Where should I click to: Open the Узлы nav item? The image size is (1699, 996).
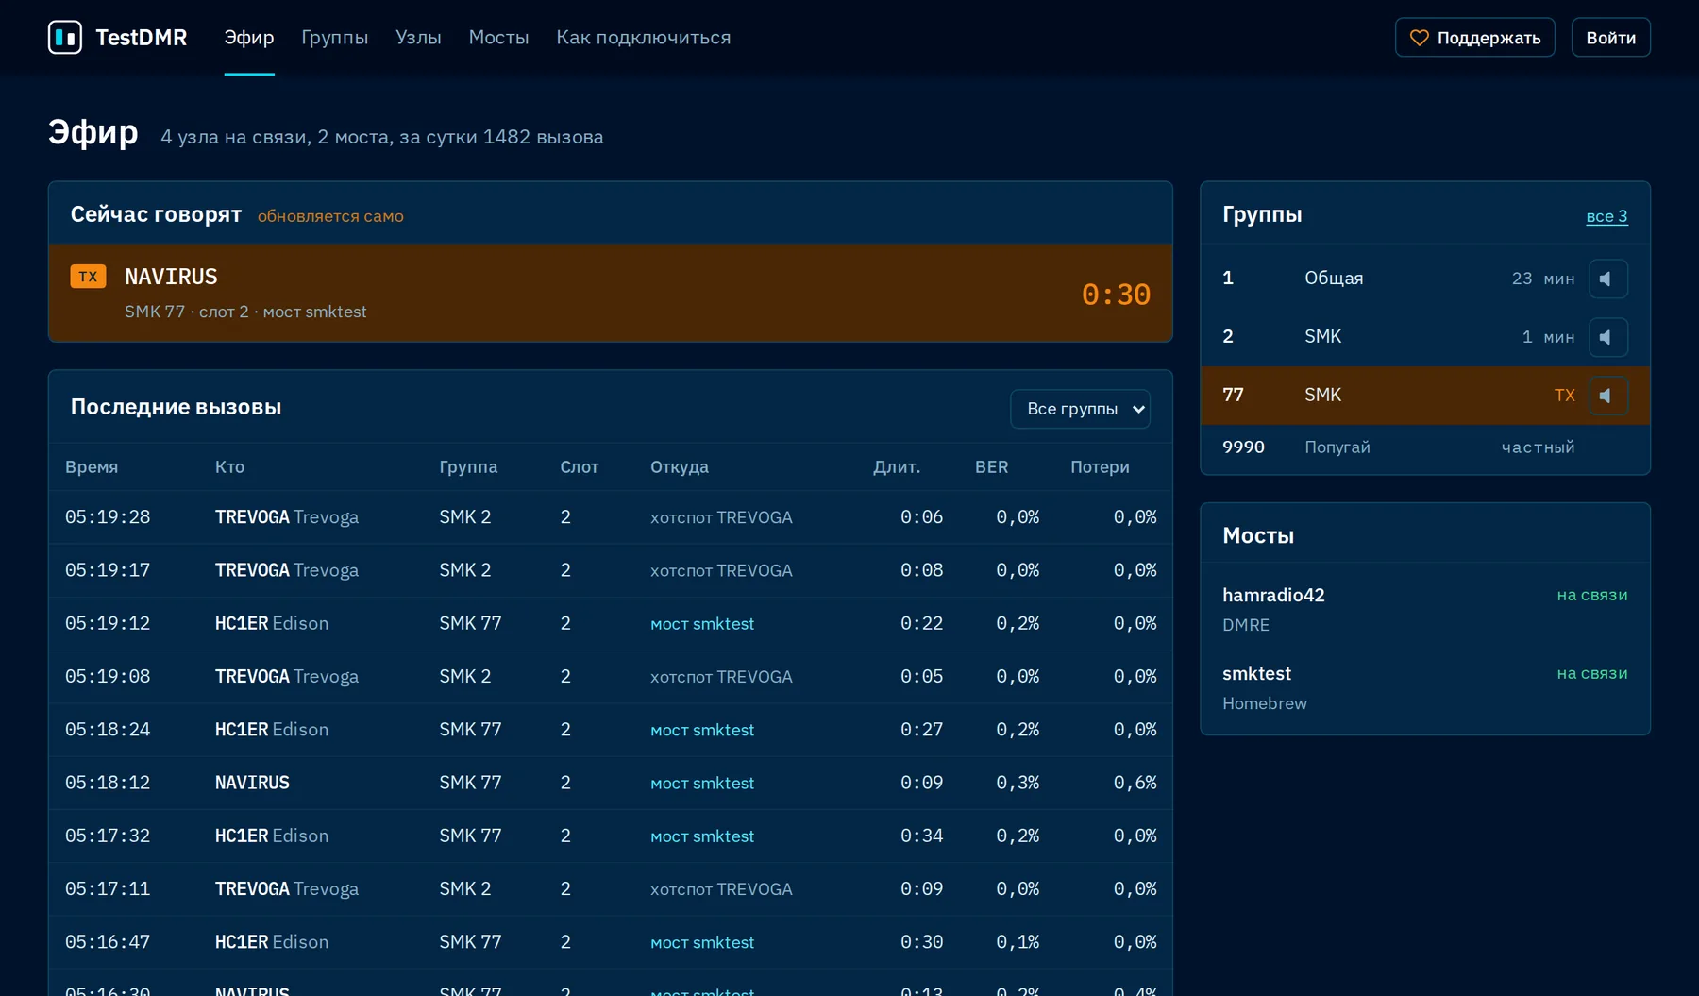[418, 38]
